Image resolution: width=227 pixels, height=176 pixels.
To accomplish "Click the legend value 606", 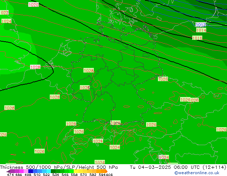I will pyautogui.click(x=109, y=175).
